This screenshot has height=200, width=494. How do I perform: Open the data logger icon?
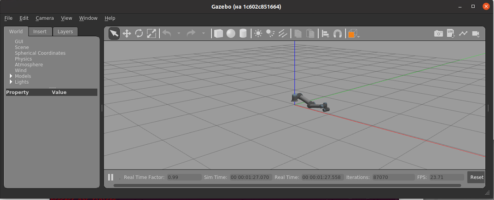pyautogui.click(x=451, y=33)
